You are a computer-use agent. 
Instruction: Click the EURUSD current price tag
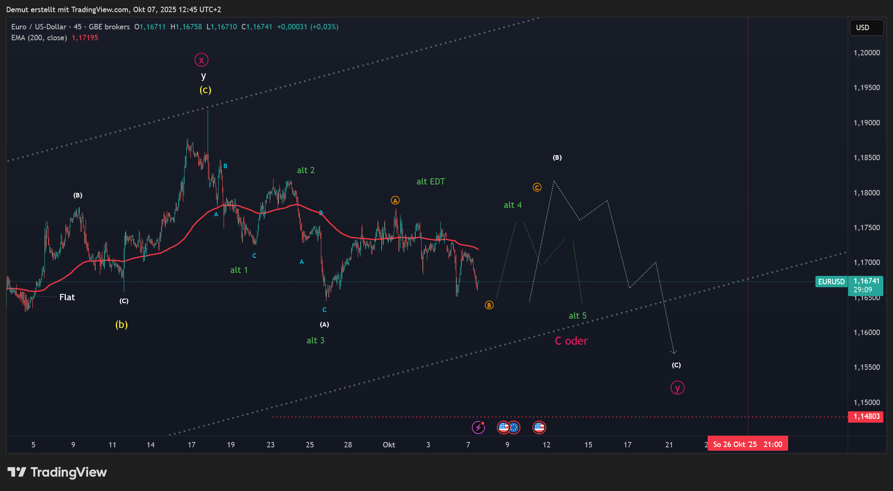pos(831,281)
